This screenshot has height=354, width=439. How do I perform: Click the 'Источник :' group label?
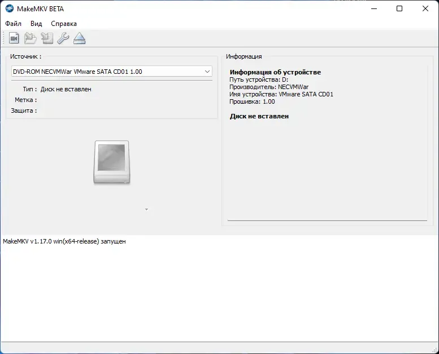[x=26, y=56]
